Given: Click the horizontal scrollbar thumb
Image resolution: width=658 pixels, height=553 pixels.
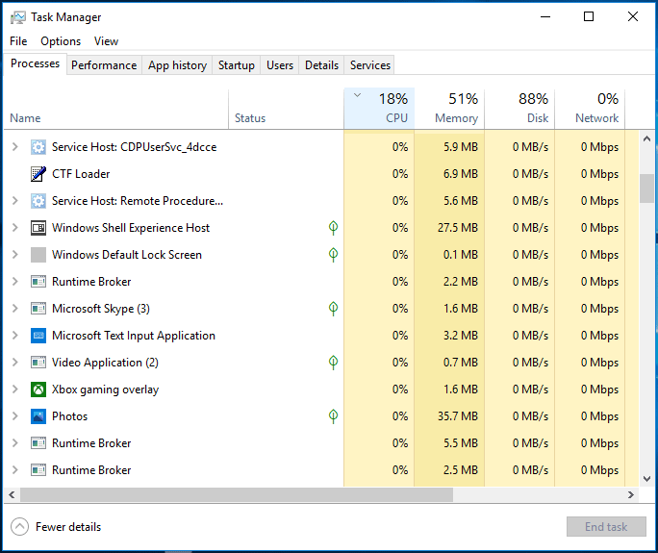Looking at the screenshot, I should [237, 494].
